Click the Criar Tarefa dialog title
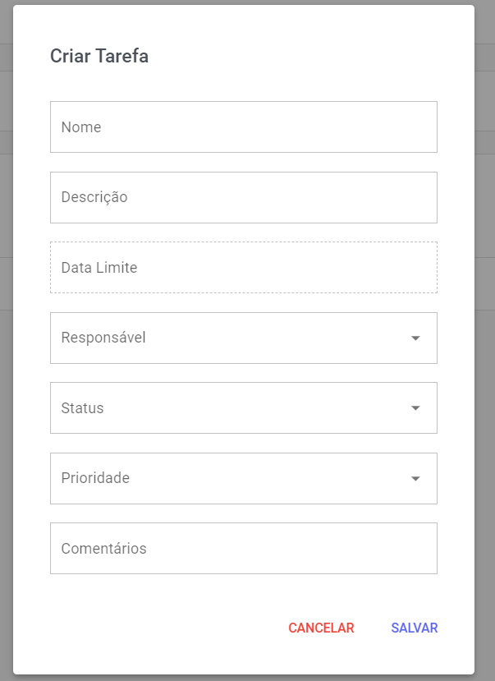Image resolution: width=495 pixels, height=681 pixels. tap(99, 56)
